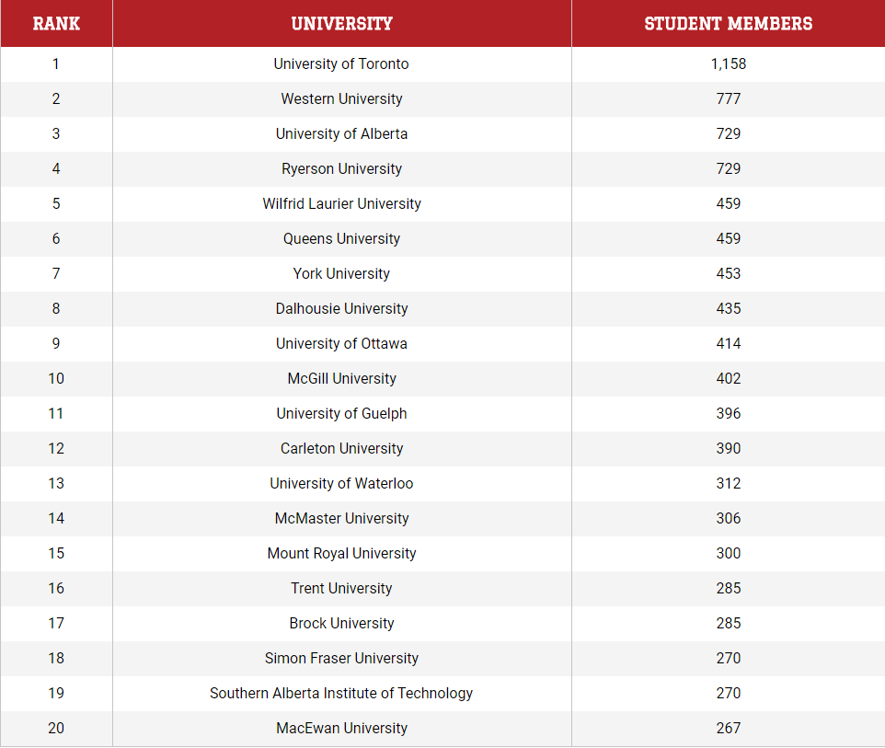This screenshot has width=885, height=748.
Task: Select McGill University entry
Action: pos(342,379)
